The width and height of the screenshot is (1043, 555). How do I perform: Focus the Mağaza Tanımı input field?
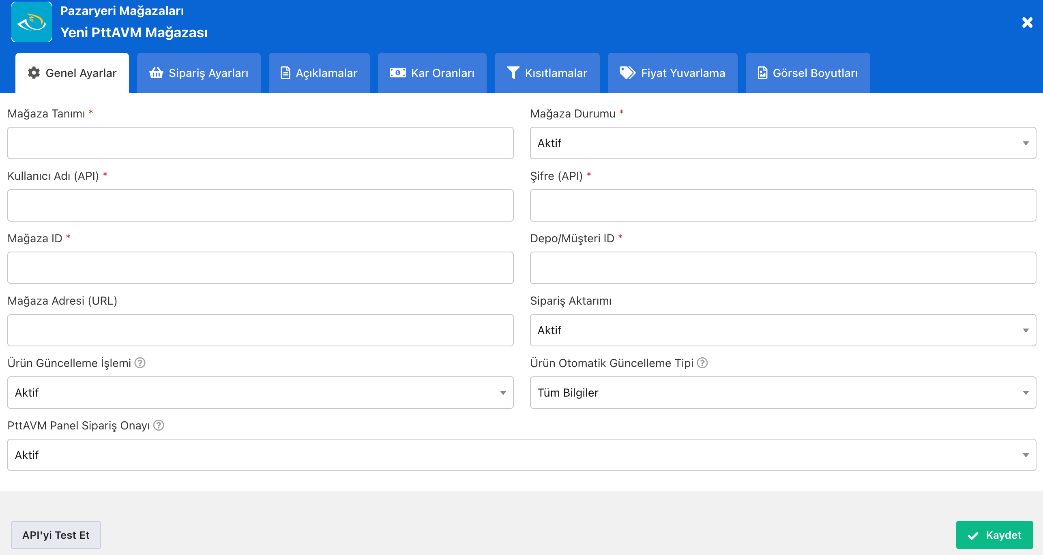coord(260,143)
